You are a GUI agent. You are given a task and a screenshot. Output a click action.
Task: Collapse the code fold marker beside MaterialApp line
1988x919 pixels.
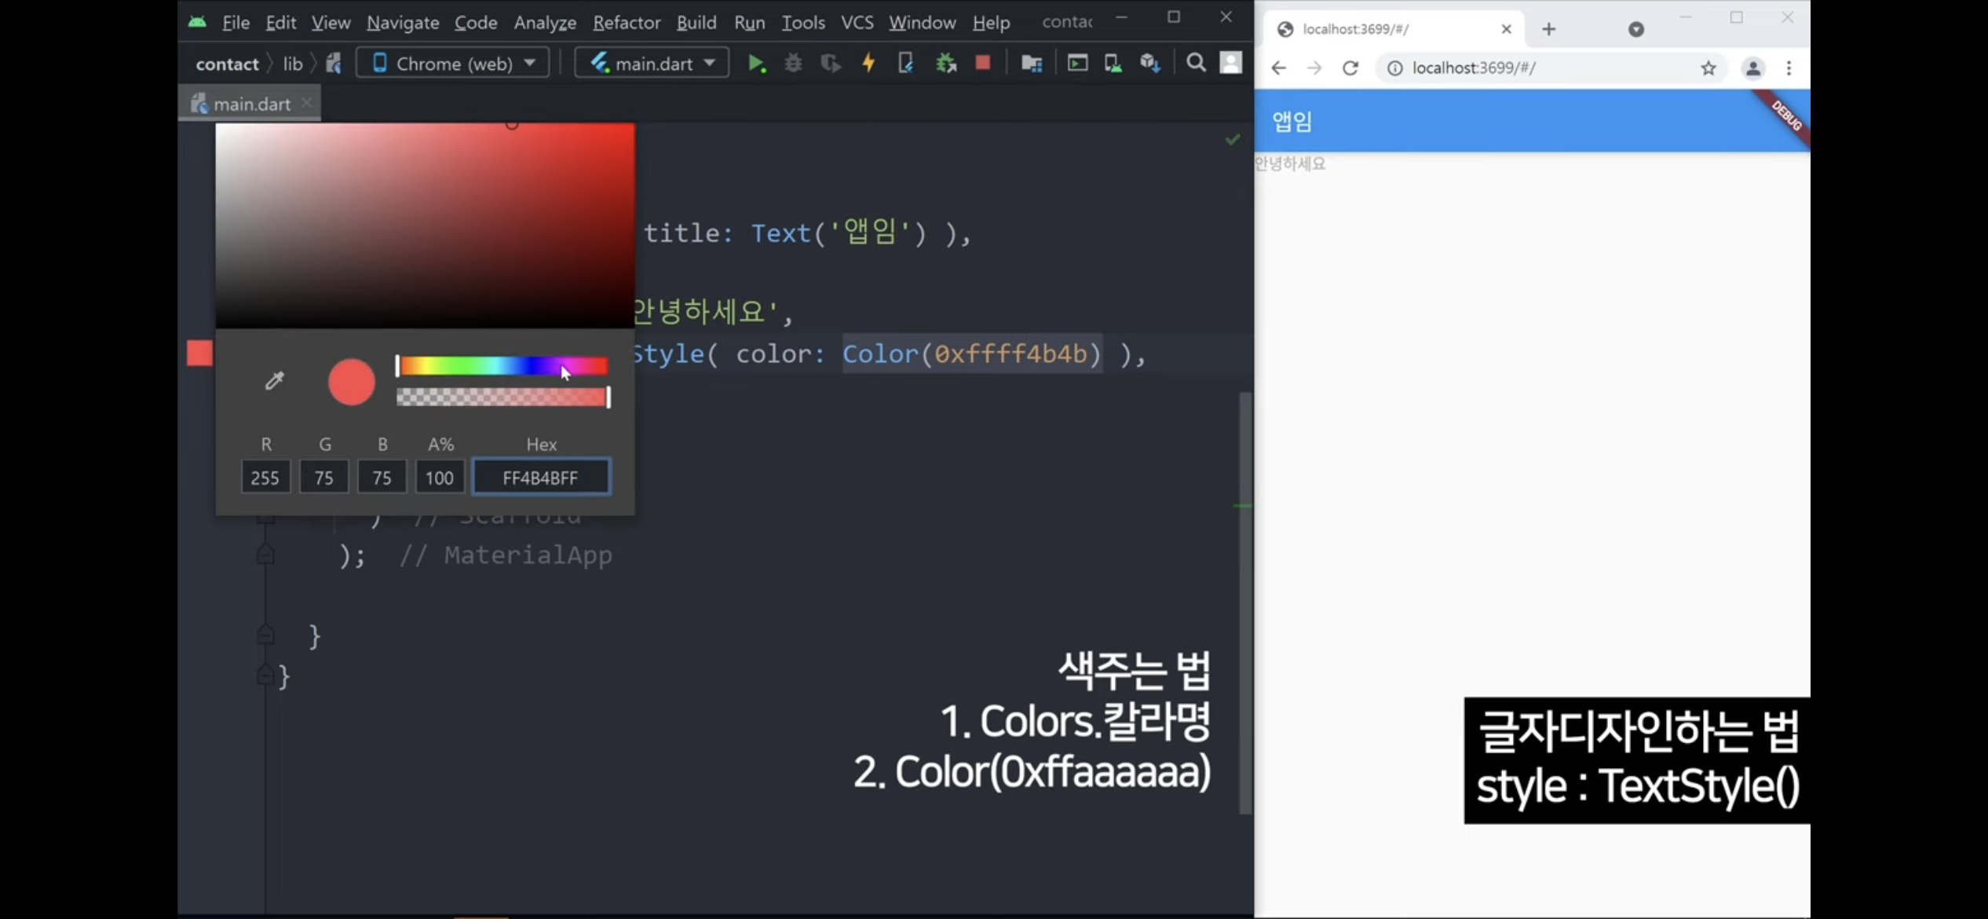(265, 555)
